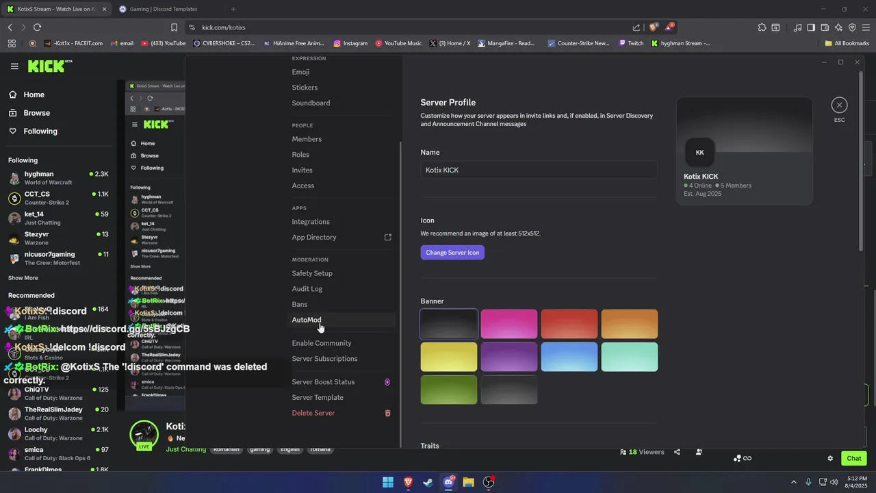Select the pink banner color

pos(509,324)
